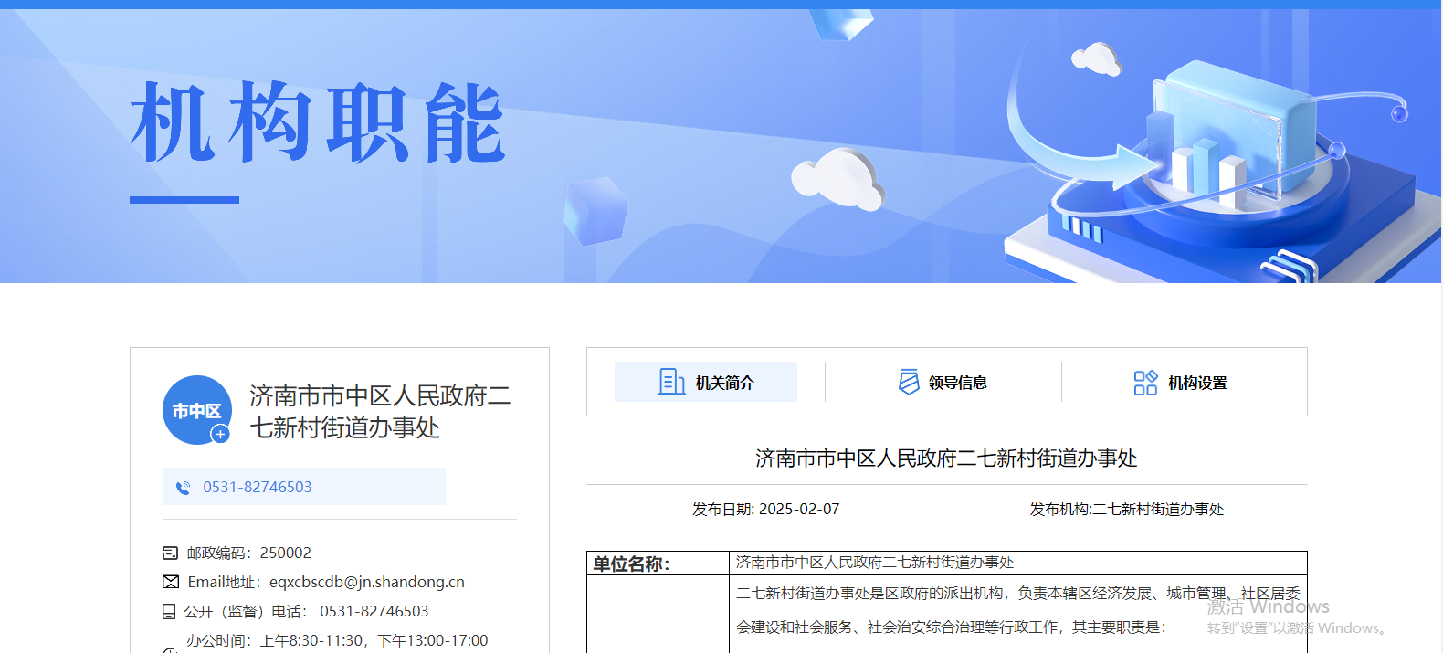1443x653 pixels.
Task: Click the postal code icon beside 邮政编码
Action: coord(171,553)
